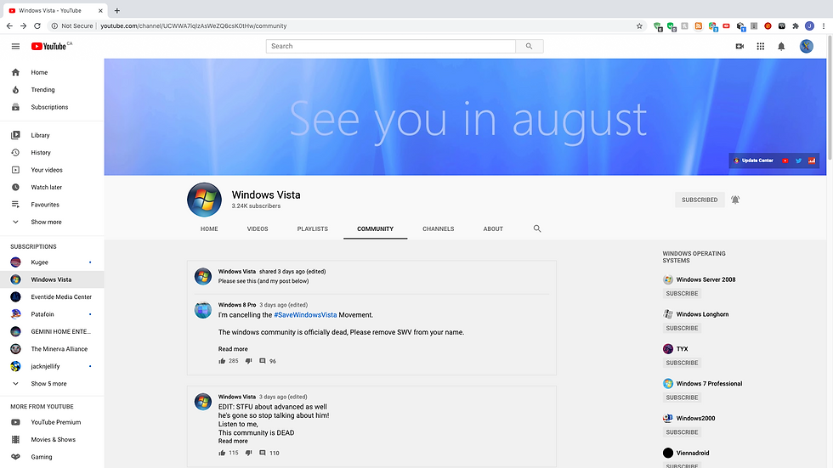The width and height of the screenshot is (833, 468).
Task: Switch to the VIDEOS tab
Action: click(258, 228)
